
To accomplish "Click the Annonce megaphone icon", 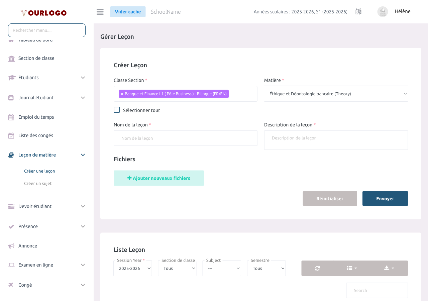I will (x=11, y=246).
